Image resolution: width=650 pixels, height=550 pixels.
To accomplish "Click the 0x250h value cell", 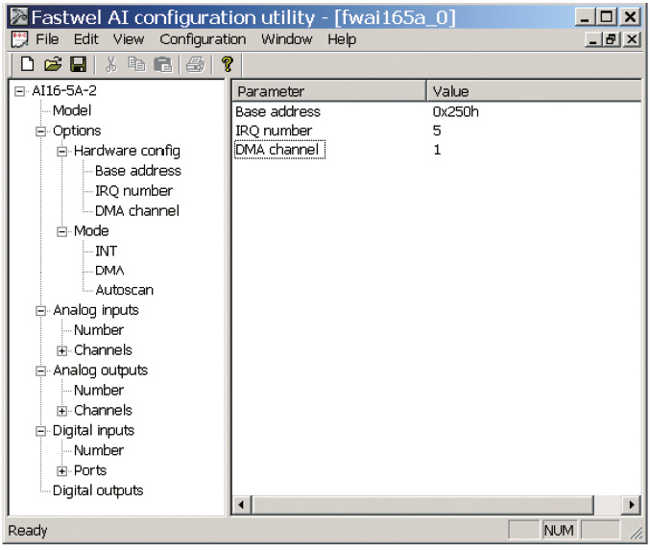I will [456, 112].
